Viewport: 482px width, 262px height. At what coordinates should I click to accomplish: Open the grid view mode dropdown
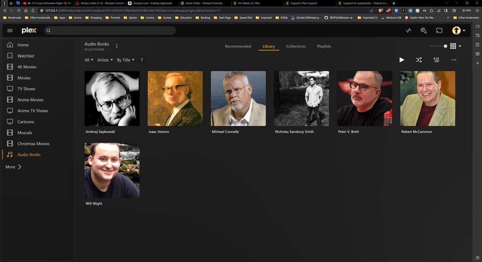tap(455, 46)
